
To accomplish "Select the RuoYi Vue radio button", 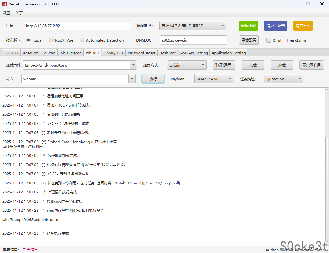I will point(51,40).
